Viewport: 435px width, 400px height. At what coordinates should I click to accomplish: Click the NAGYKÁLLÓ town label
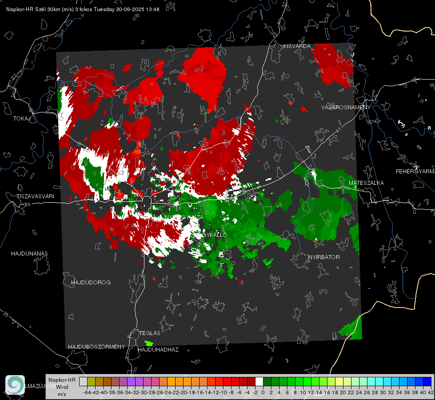click(211, 235)
